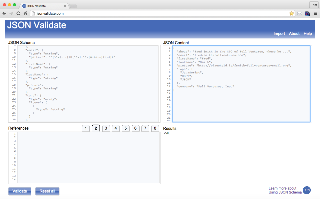The width and height of the screenshot is (320, 199).
Task: Click the UJS circle icon
Action: [307, 190]
